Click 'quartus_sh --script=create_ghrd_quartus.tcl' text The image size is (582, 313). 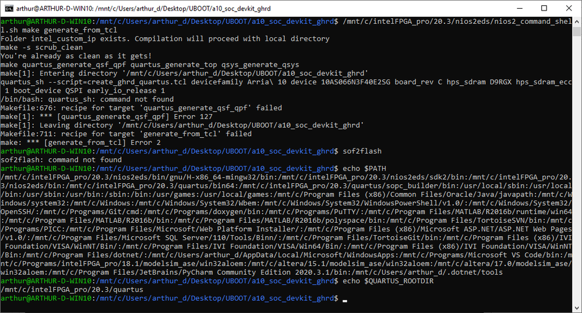click(94, 82)
